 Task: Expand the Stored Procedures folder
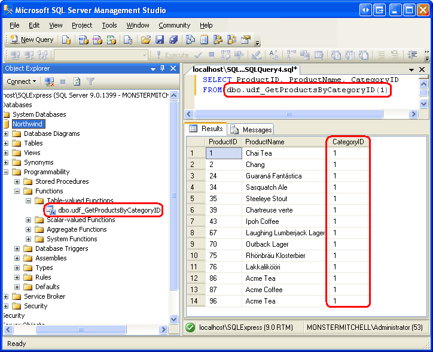coord(17,181)
